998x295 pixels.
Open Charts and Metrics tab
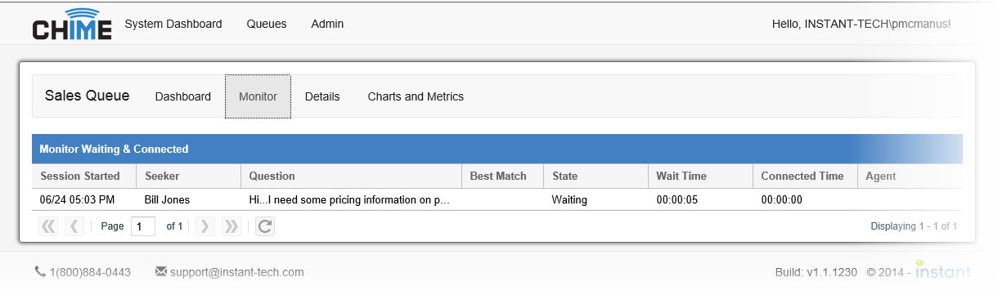pos(416,96)
